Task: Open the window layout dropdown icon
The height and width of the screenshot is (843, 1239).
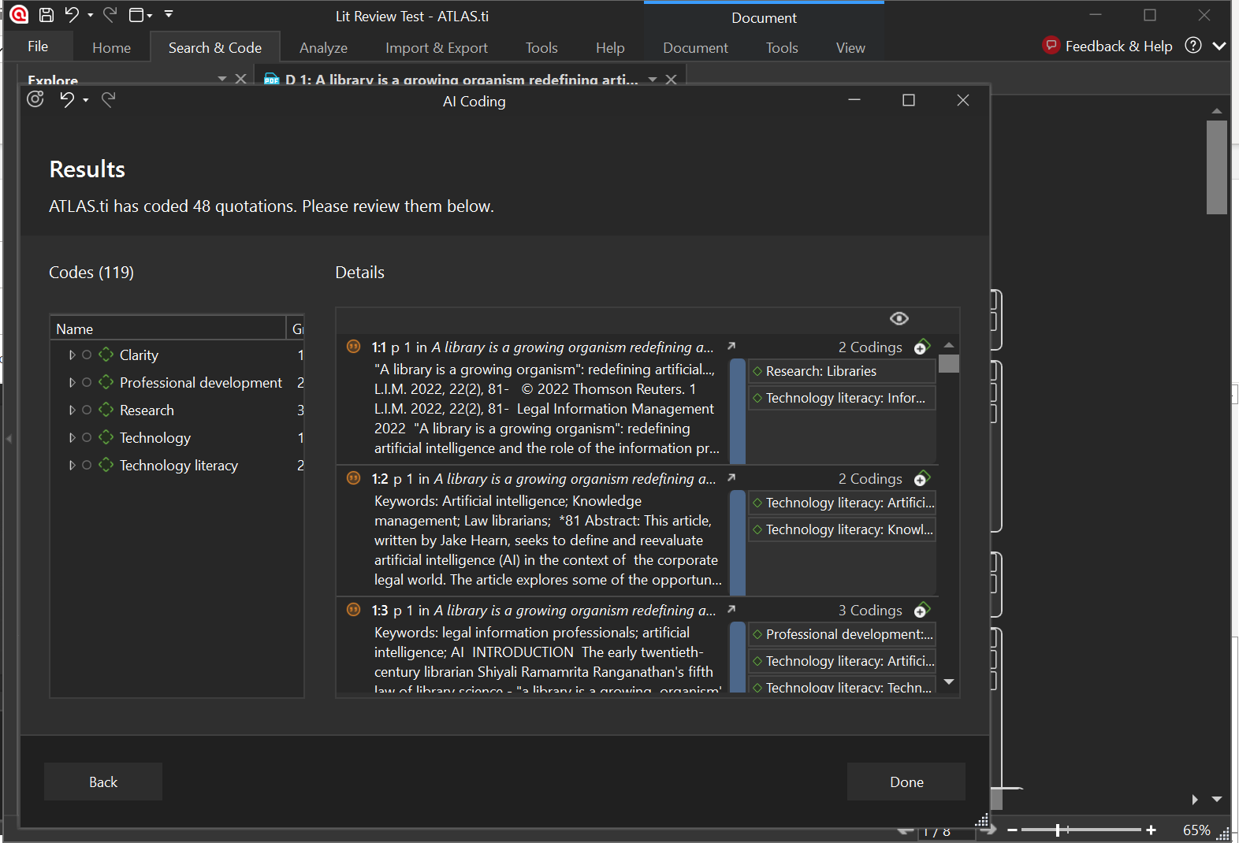Action: point(140,14)
